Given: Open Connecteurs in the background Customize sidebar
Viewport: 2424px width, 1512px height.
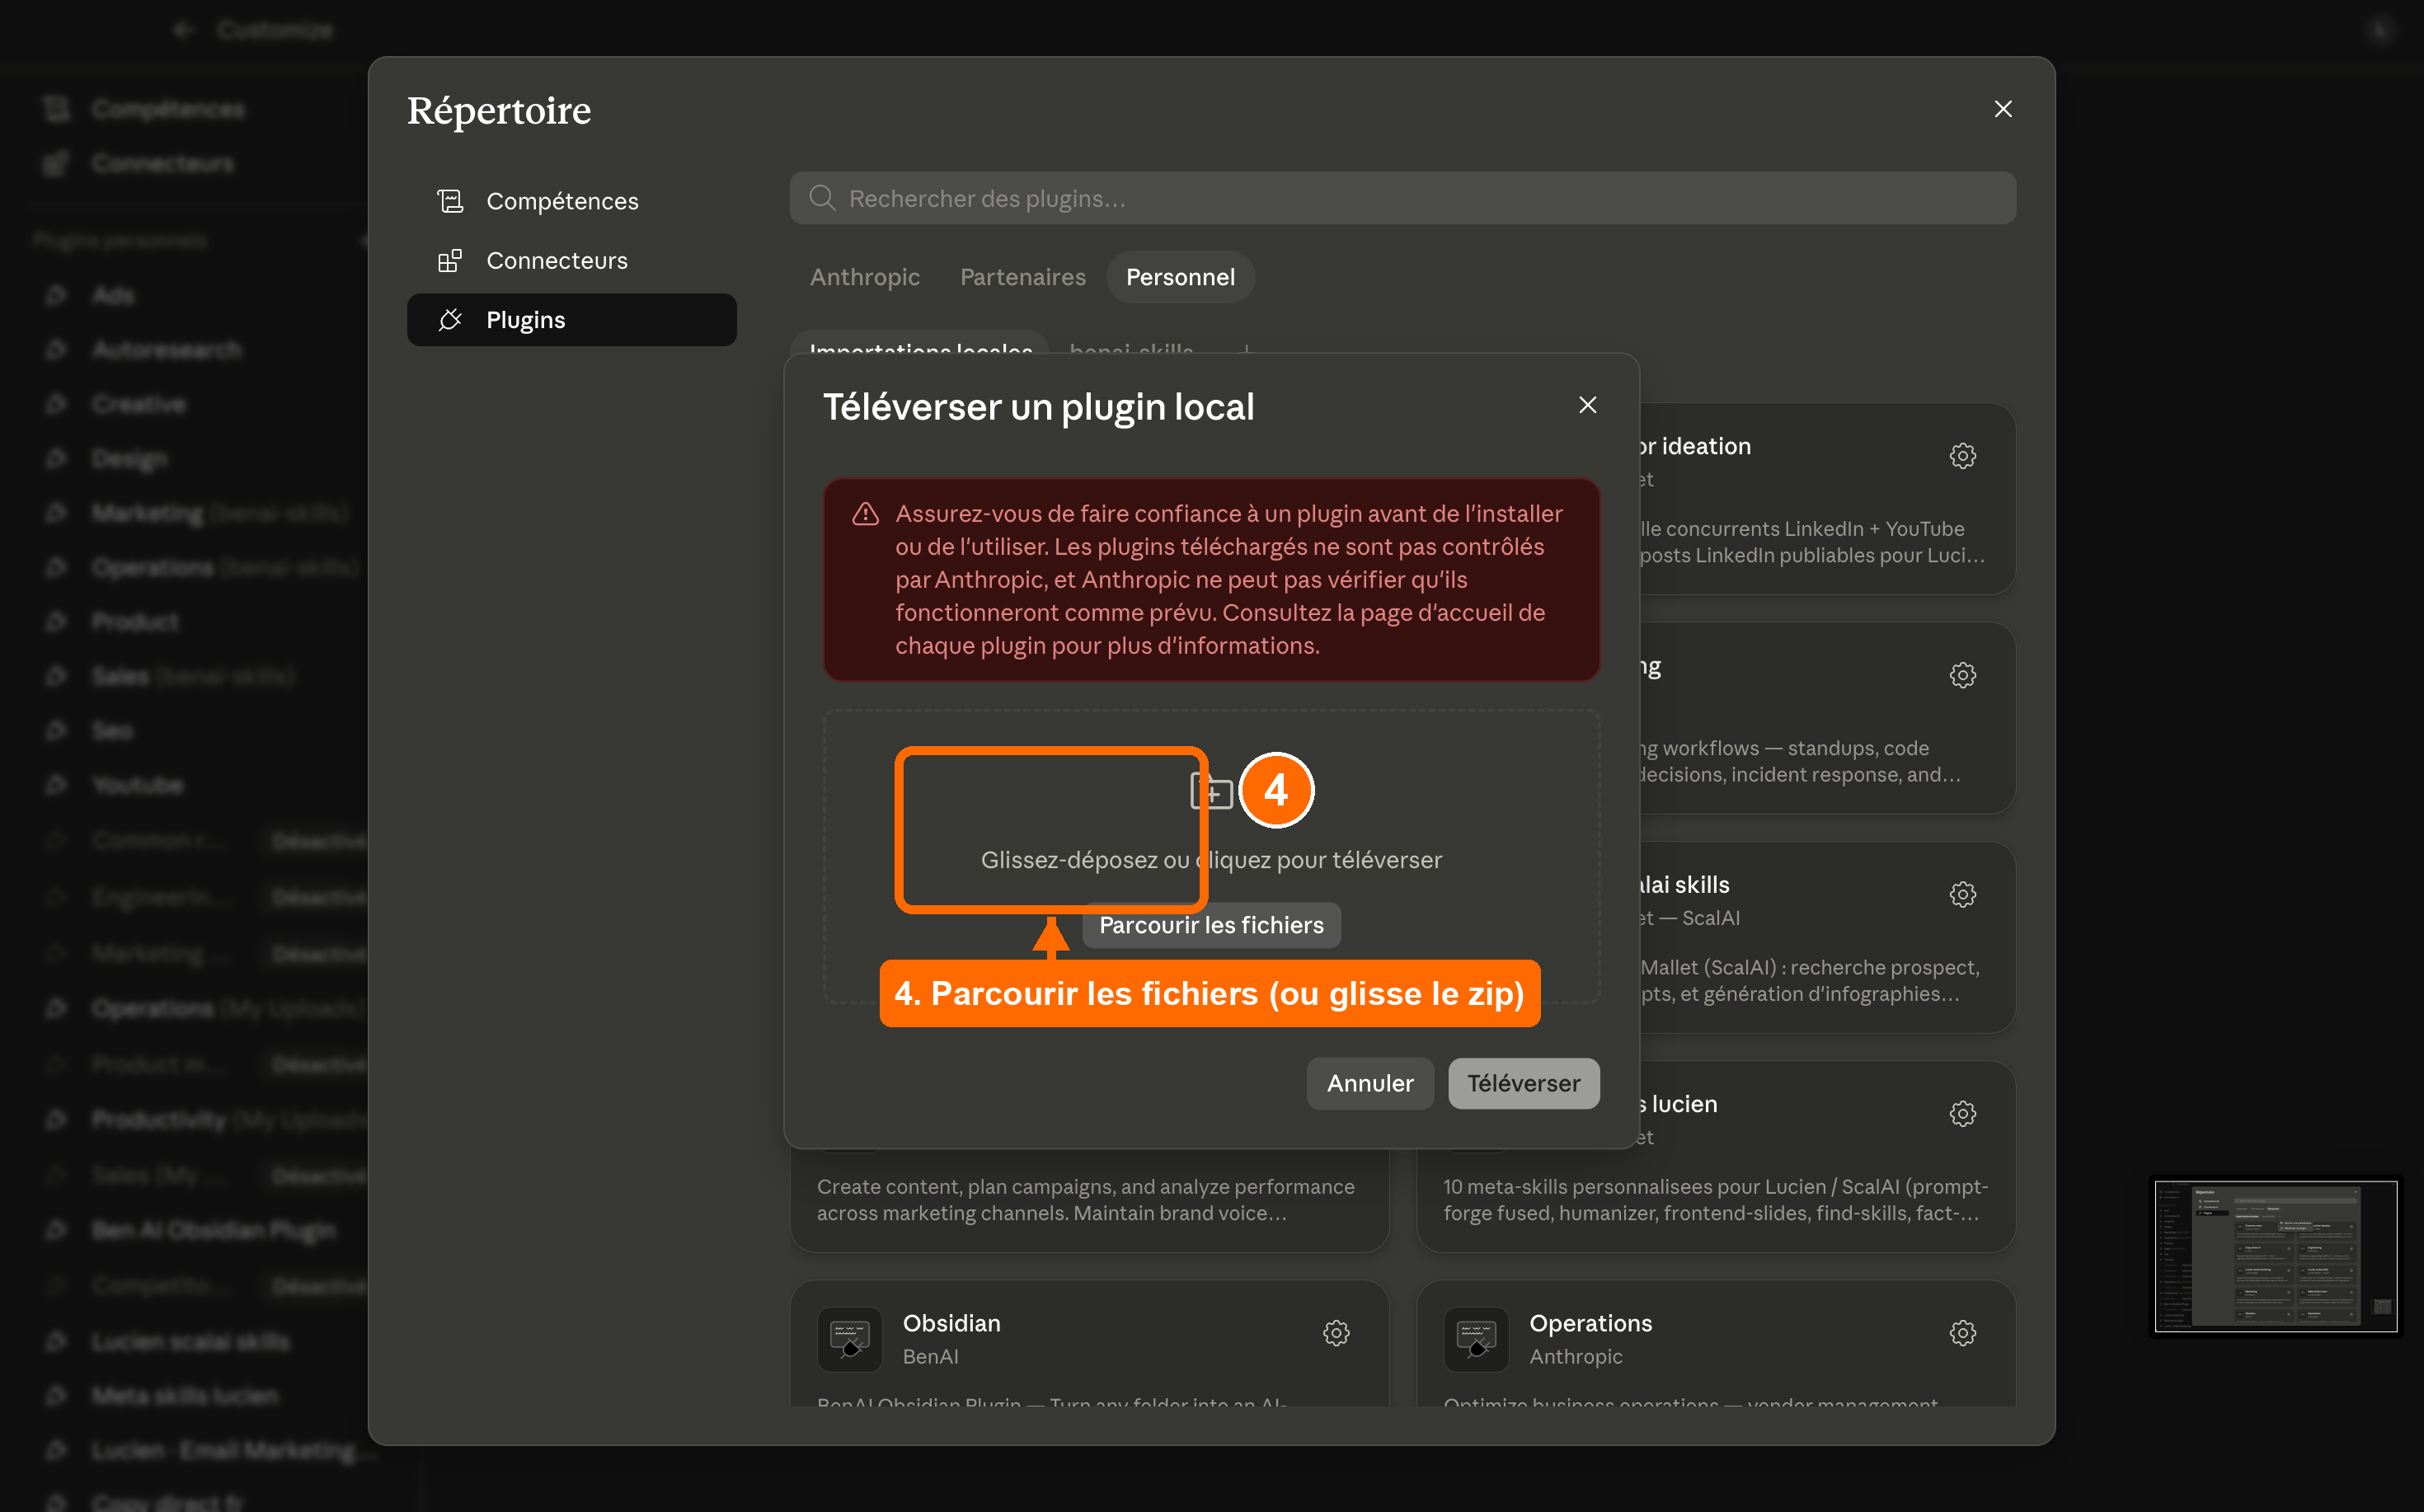Looking at the screenshot, I should click(163, 163).
